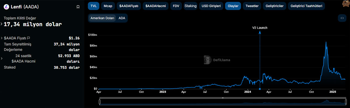
Task: Switch denomination to Amerikan Doları
Action: click(102, 18)
